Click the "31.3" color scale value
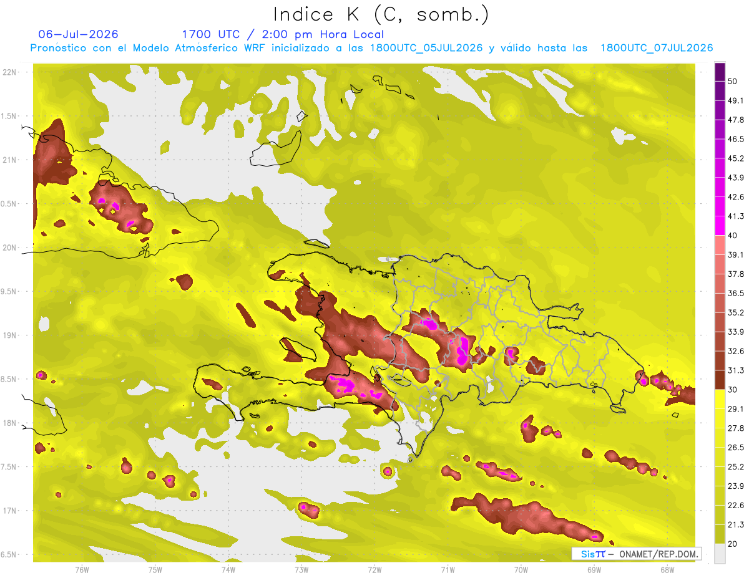The width and height of the screenshot is (749, 578). click(736, 370)
